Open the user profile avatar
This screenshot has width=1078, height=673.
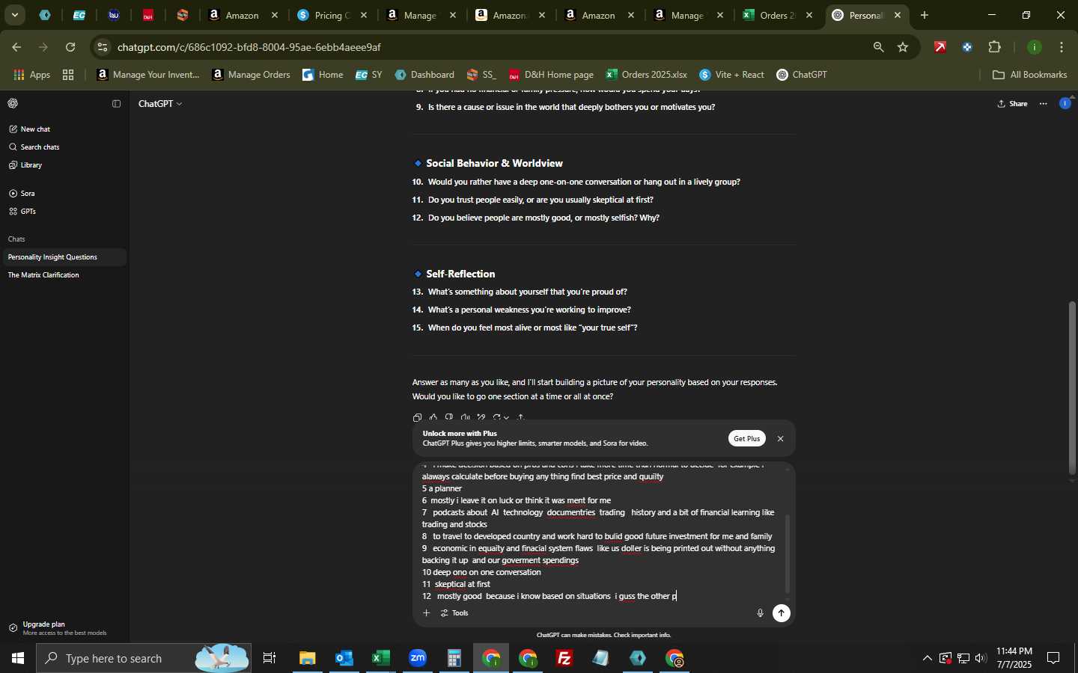click(1065, 104)
